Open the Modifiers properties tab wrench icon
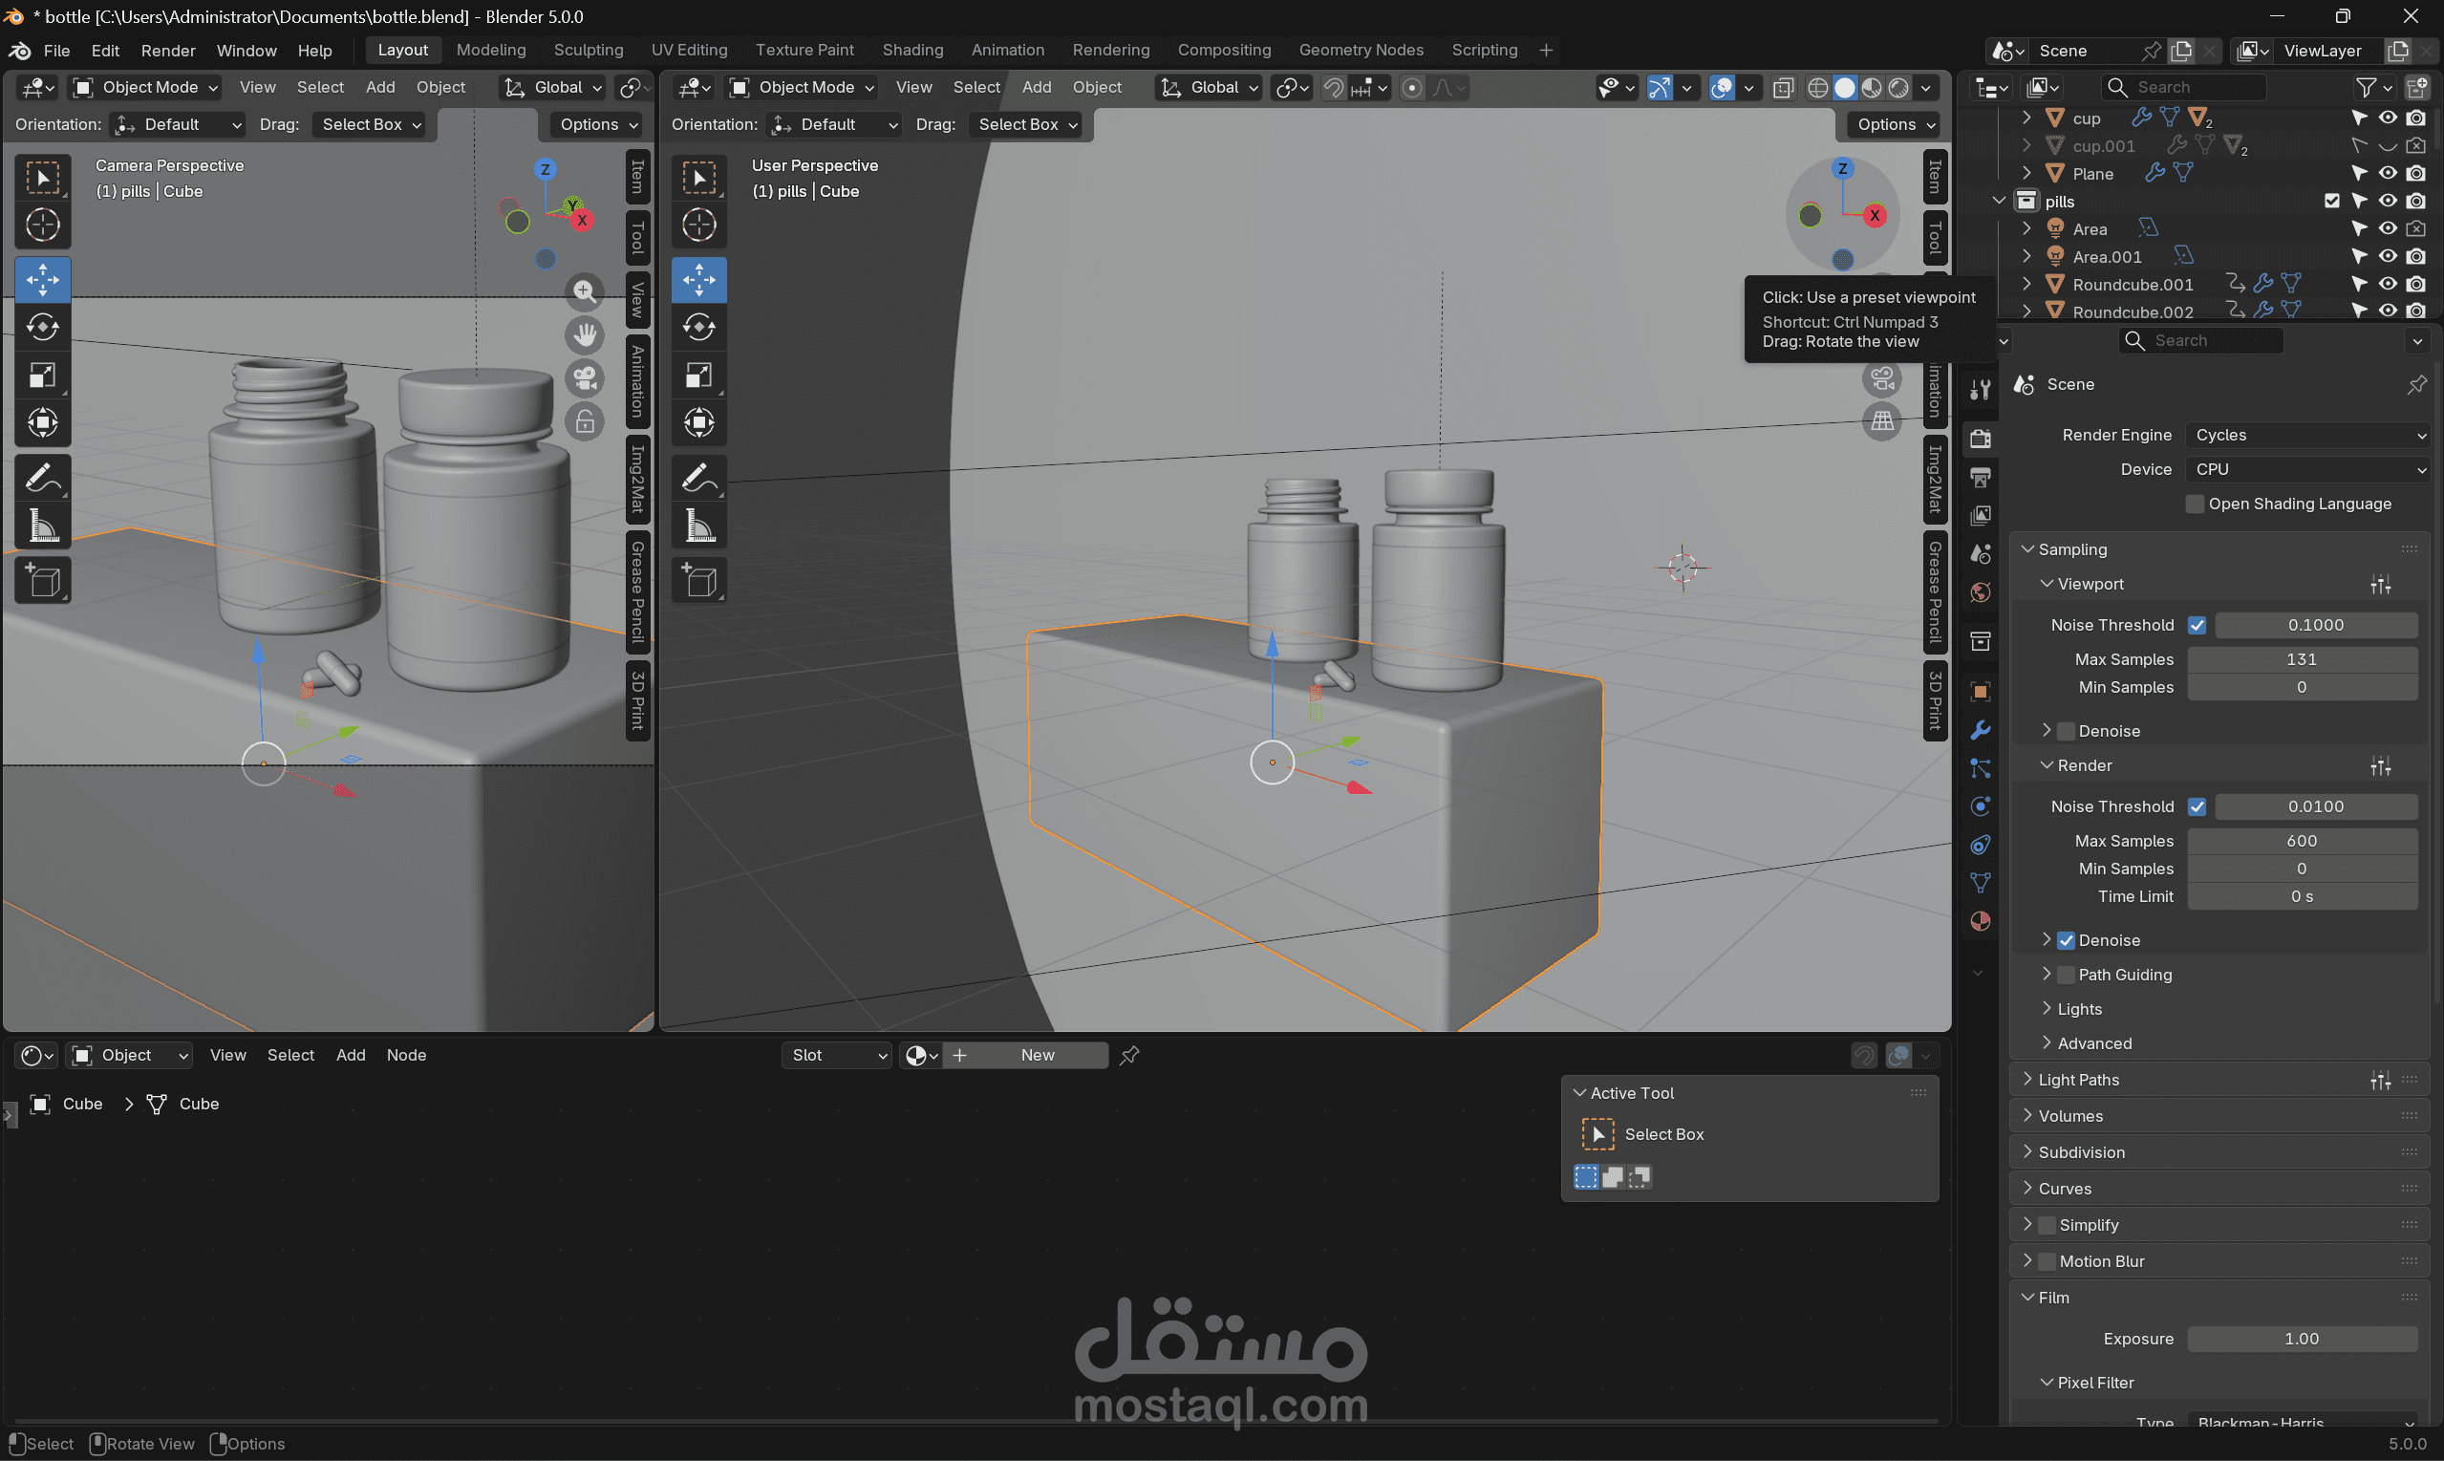Screen dimensions: 2444x1461 1981,730
